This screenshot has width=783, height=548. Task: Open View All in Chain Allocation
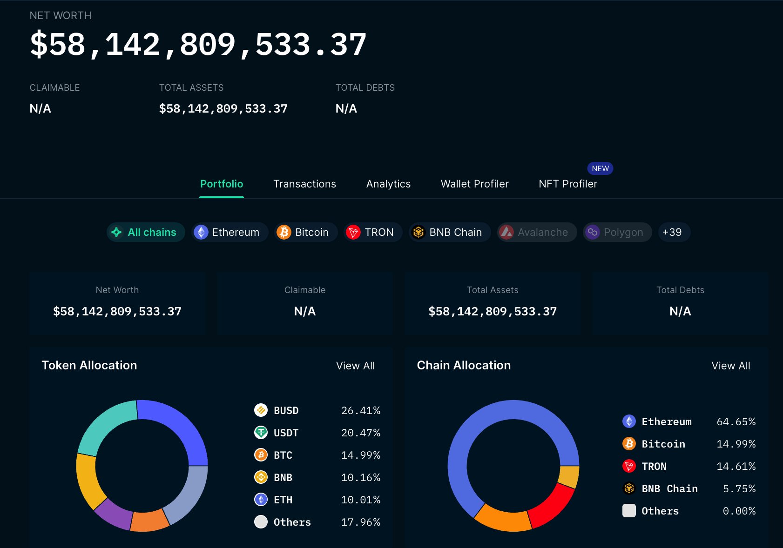tap(730, 366)
